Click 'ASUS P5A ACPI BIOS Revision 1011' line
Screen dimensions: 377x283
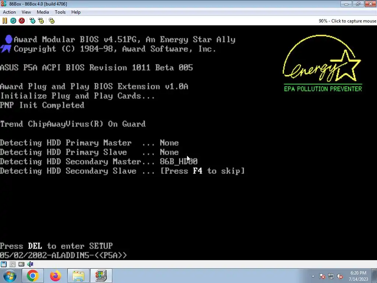[96, 68]
